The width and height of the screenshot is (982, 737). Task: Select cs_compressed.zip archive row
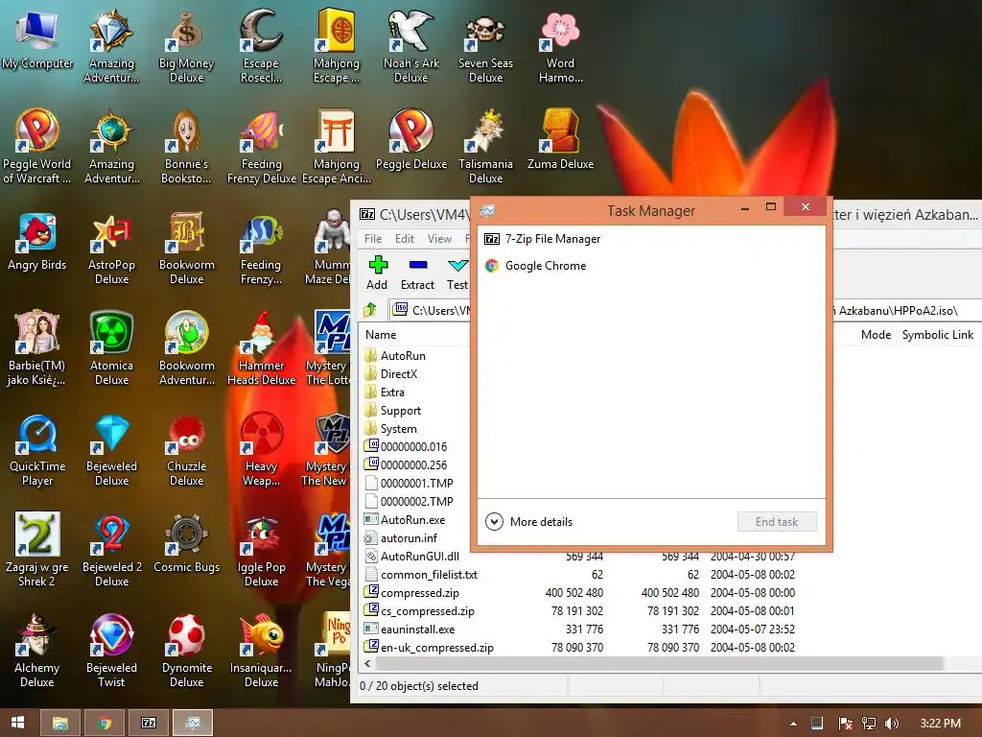click(x=579, y=610)
